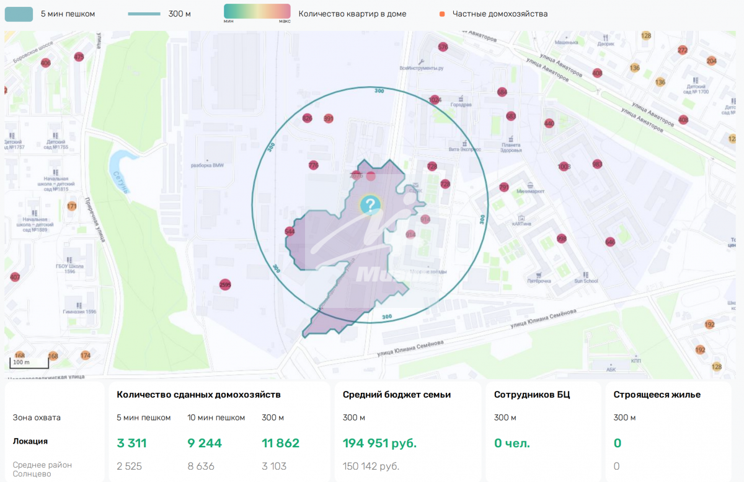The height and width of the screenshot is (482, 744).
Task: Select the building marker labeled 2595
Action: tap(225, 284)
